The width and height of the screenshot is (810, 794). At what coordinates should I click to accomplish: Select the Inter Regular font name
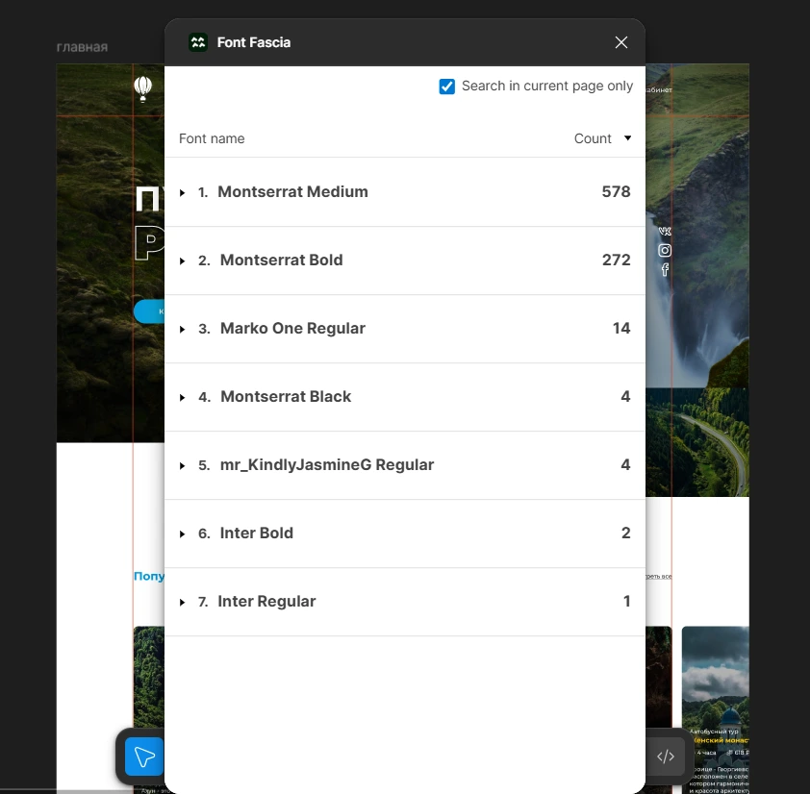point(266,601)
